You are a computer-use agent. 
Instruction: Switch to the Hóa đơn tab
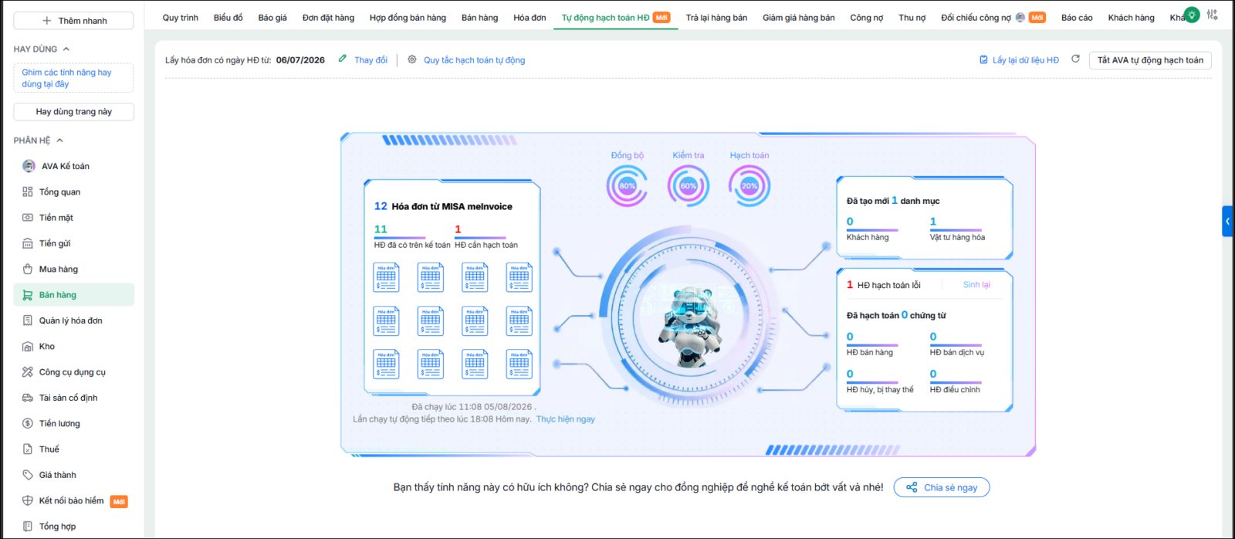(530, 18)
